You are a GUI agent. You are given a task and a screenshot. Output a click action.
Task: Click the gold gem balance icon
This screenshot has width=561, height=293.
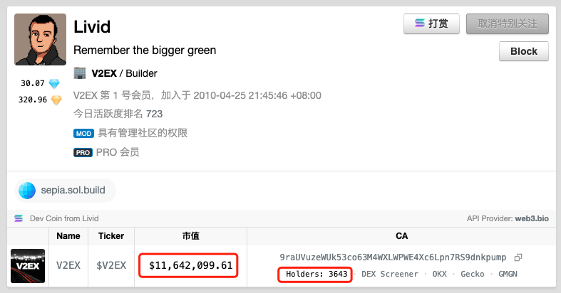tap(55, 100)
